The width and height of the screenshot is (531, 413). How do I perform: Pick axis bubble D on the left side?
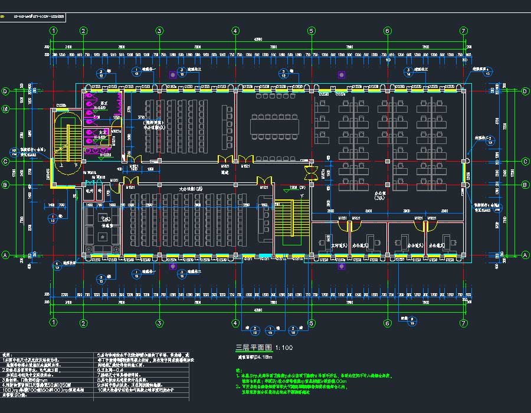(5, 91)
